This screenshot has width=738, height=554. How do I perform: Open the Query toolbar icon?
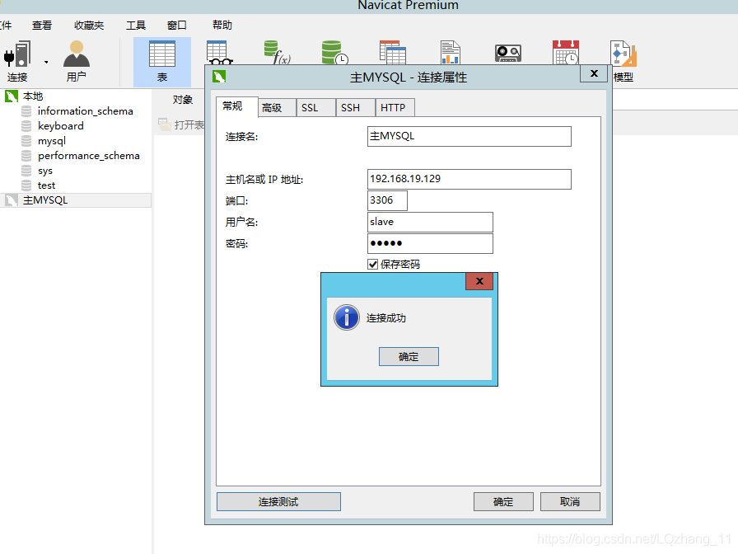393,52
